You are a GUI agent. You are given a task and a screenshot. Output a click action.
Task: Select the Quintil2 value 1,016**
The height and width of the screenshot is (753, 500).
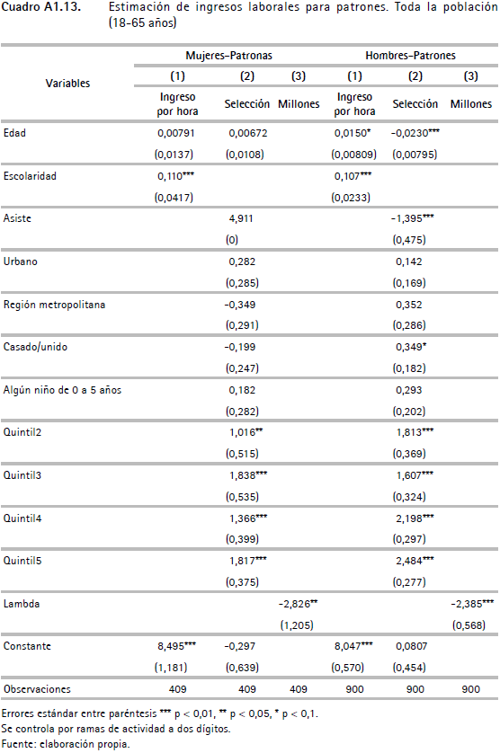[x=246, y=432]
